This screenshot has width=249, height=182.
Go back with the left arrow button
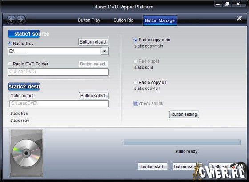coord(11,20)
